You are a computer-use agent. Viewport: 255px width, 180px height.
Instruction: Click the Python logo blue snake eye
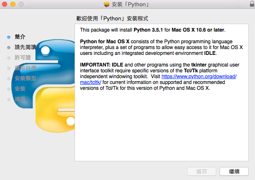coord(45,50)
